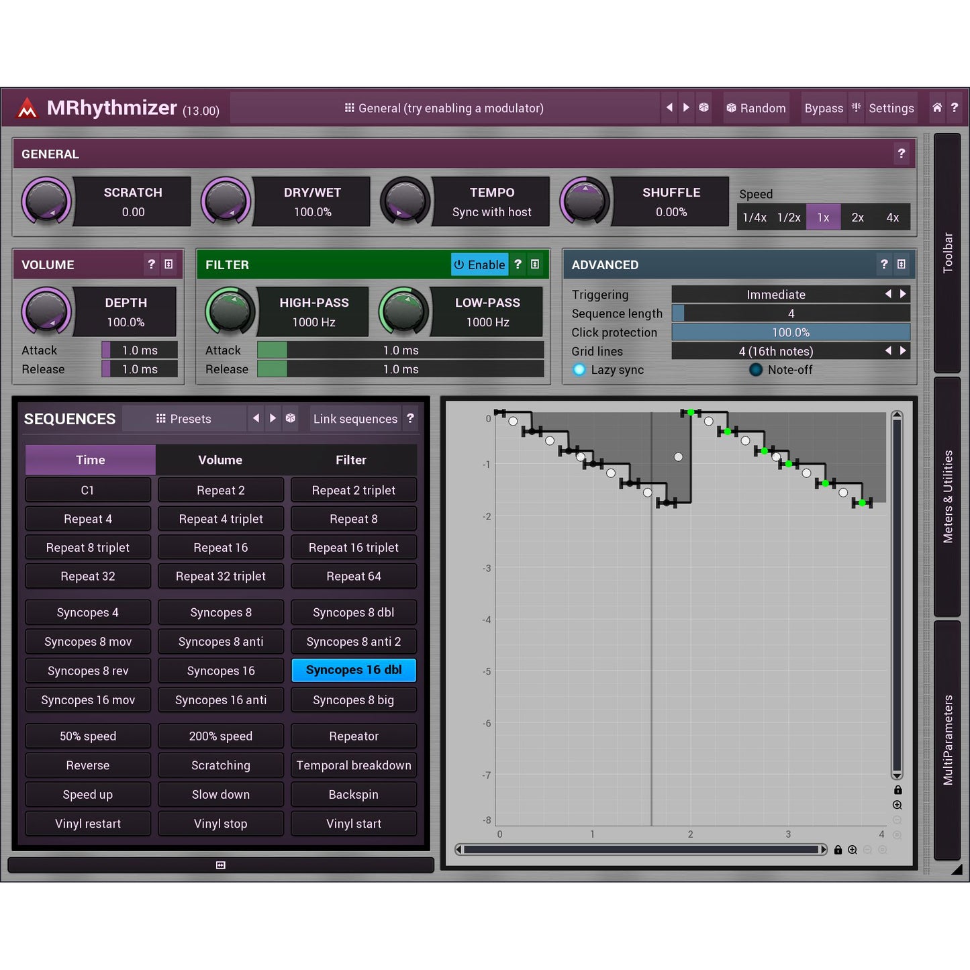
Task: Turn on the Note-off option
Action: tap(756, 370)
